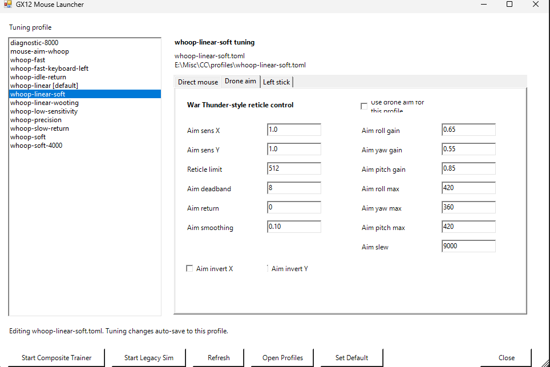Switch to the Direct mouse tab
This screenshot has height=367, width=550.
[x=198, y=82]
